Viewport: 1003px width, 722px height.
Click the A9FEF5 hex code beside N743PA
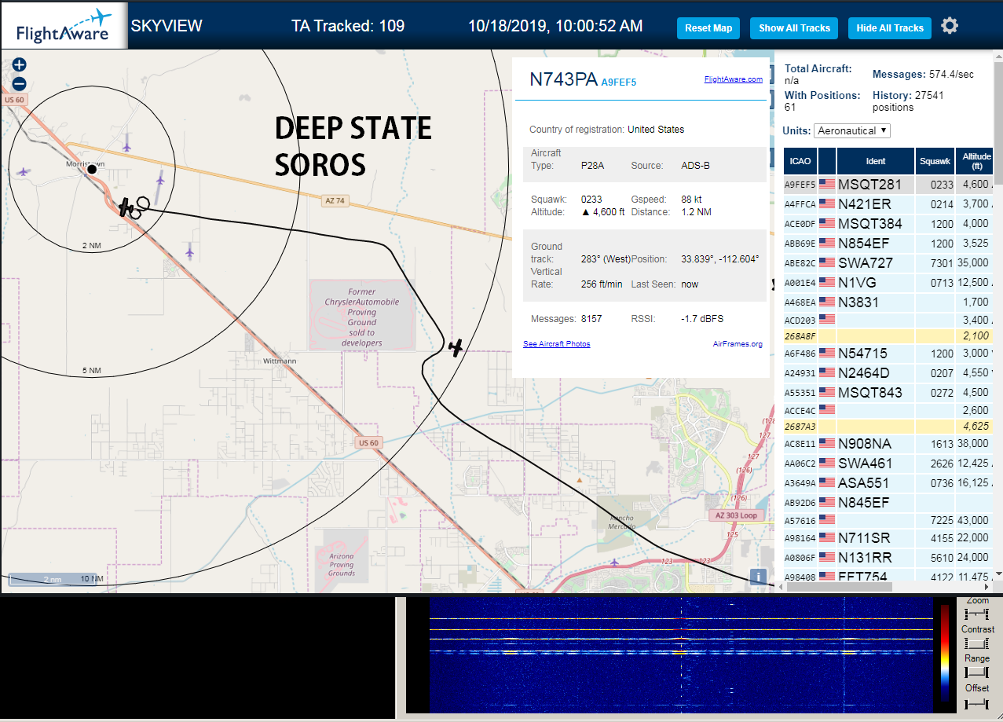pyautogui.click(x=618, y=82)
